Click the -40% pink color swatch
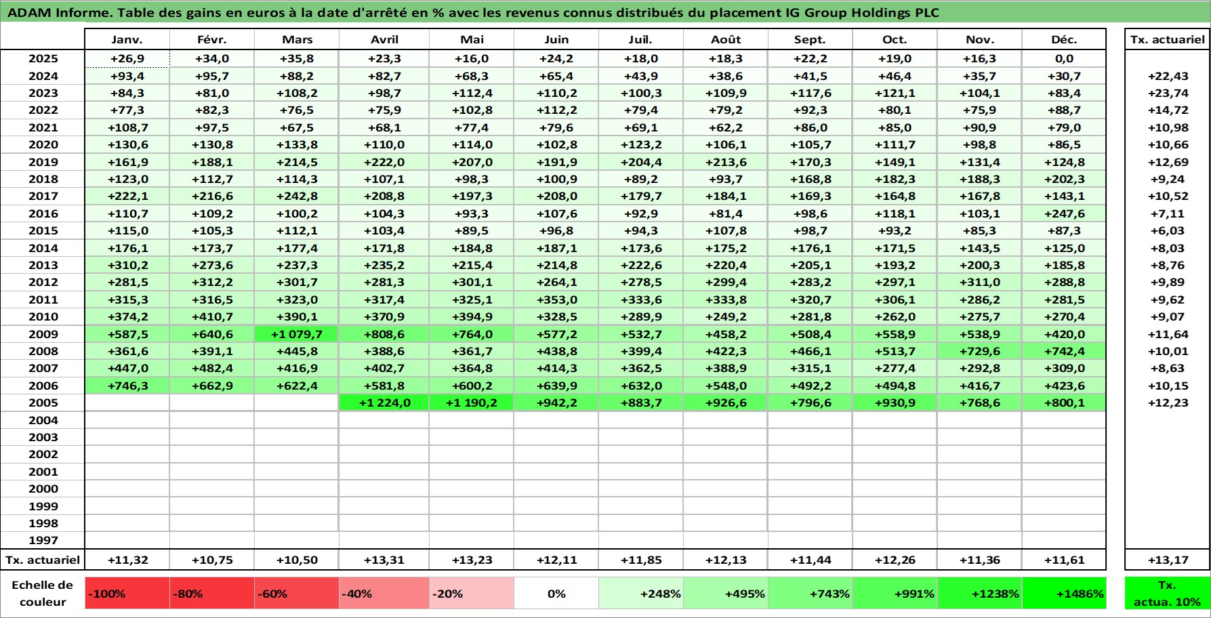 tap(384, 594)
